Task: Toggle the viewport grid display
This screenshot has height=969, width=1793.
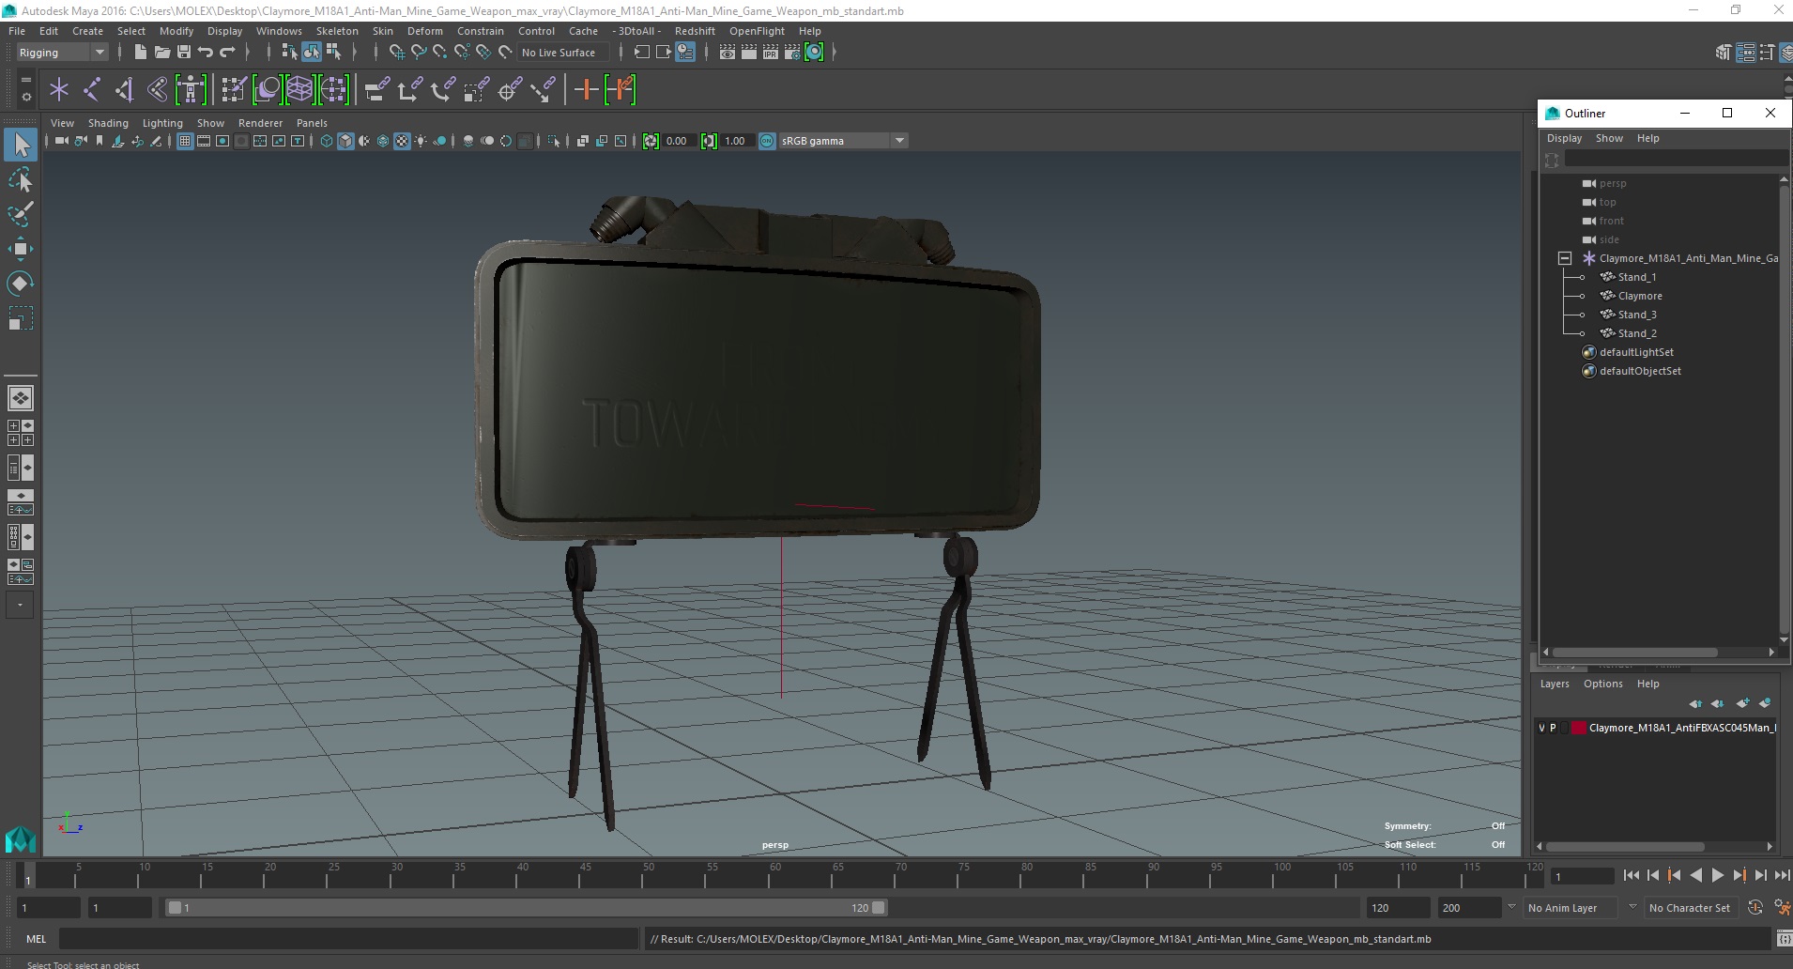Action: (x=185, y=141)
